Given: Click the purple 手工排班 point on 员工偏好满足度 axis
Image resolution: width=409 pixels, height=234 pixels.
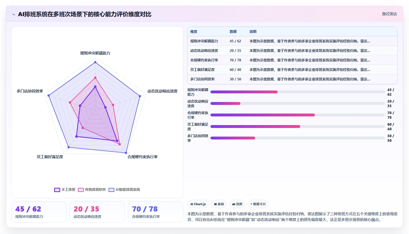Looking at the screenshot, I should point(76,137).
